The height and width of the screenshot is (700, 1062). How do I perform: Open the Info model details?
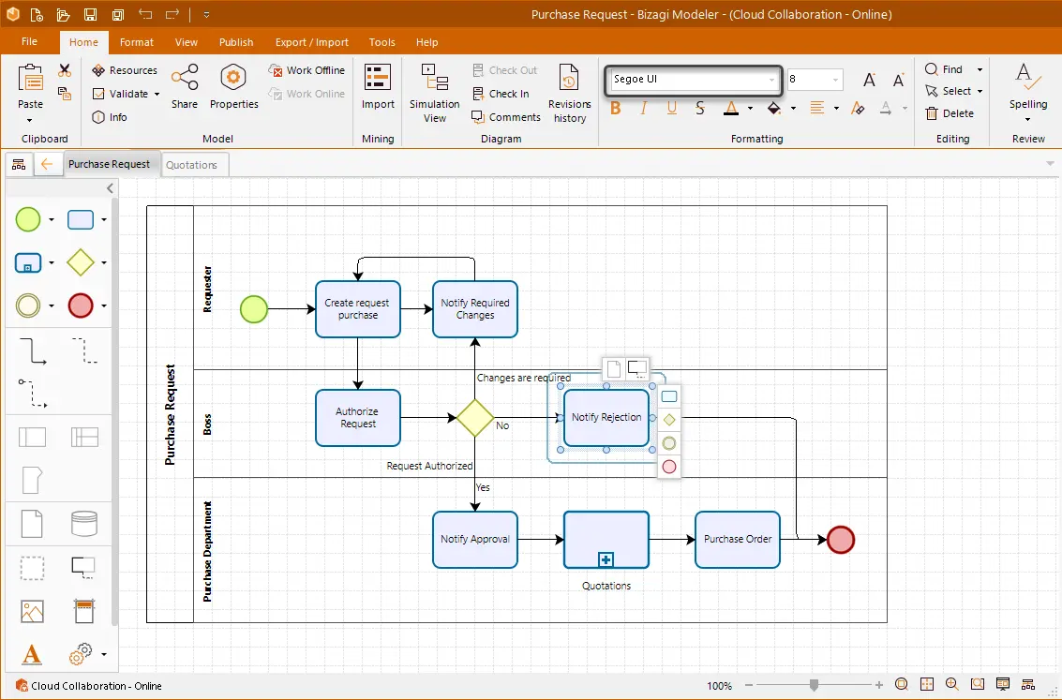110,117
